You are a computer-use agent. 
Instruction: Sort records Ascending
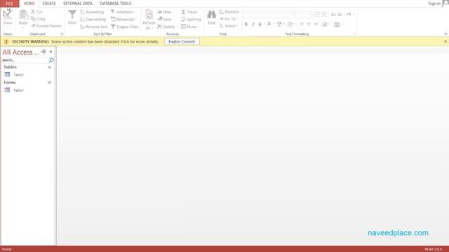(92, 12)
